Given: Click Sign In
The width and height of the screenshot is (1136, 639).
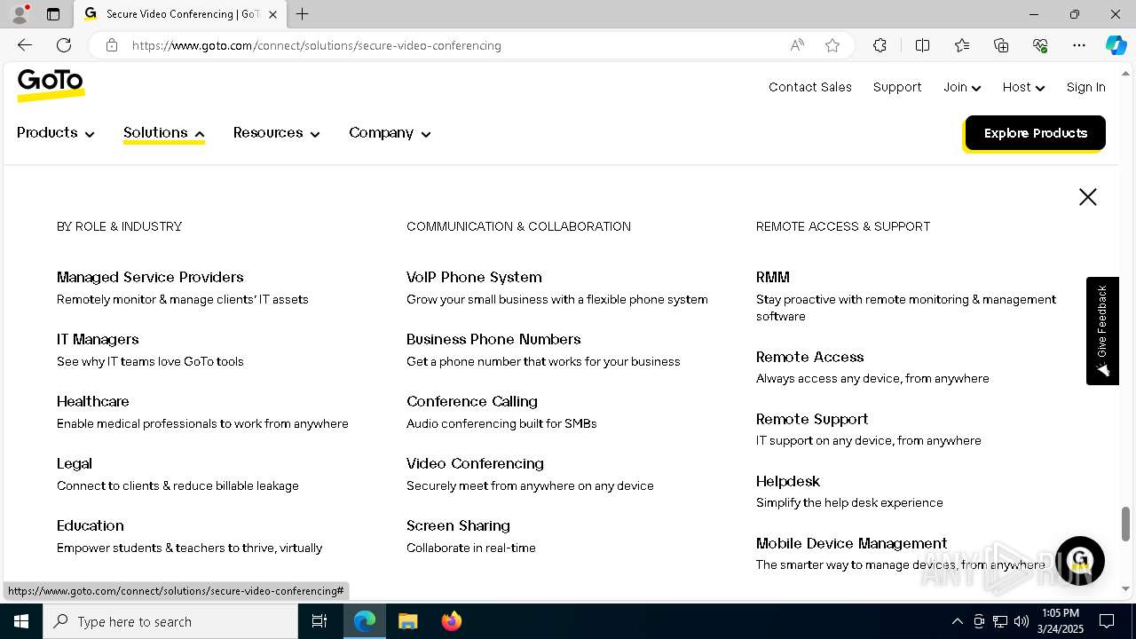Looking at the screenshot, I should (x=1086, y=87).
